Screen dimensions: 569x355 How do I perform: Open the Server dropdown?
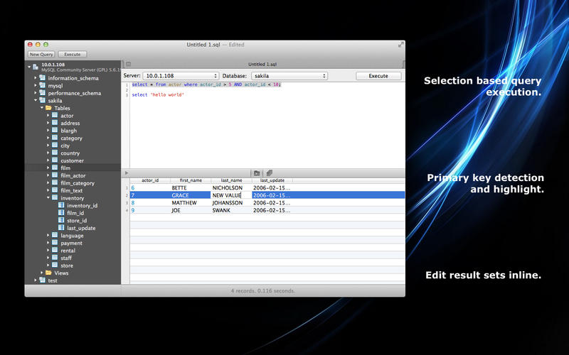click(x=181, y=75)
